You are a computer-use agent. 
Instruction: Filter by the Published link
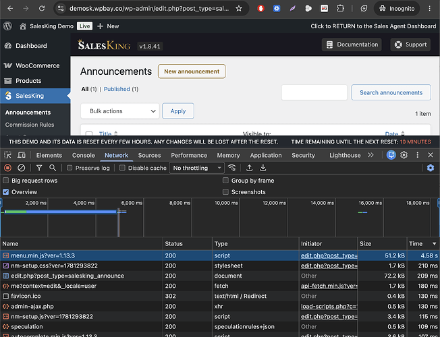tap(117, 89)
